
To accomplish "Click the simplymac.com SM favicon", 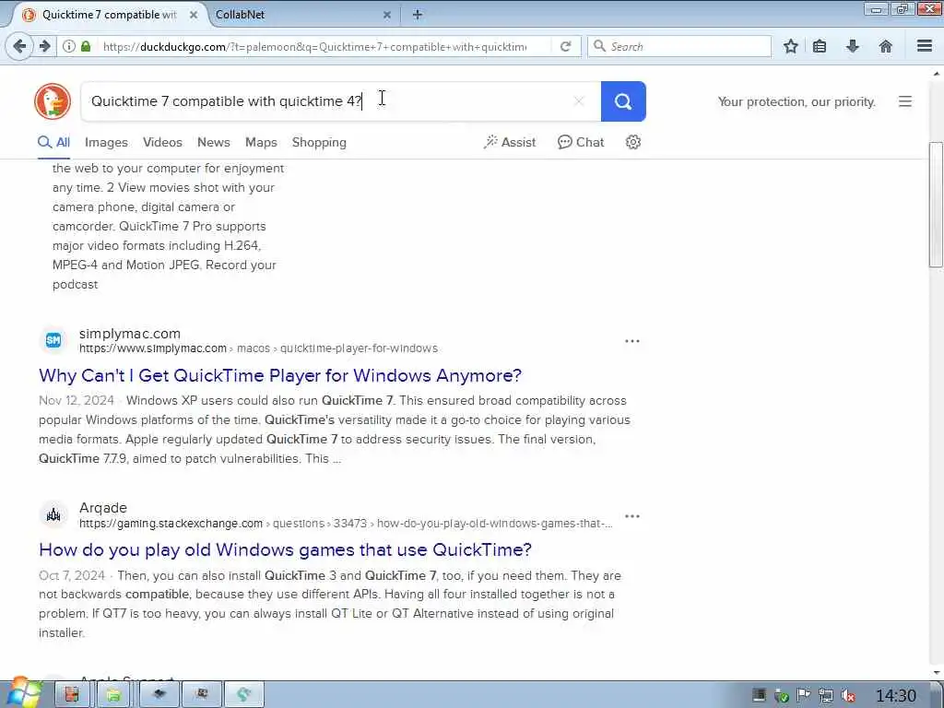I will [53, 341].
